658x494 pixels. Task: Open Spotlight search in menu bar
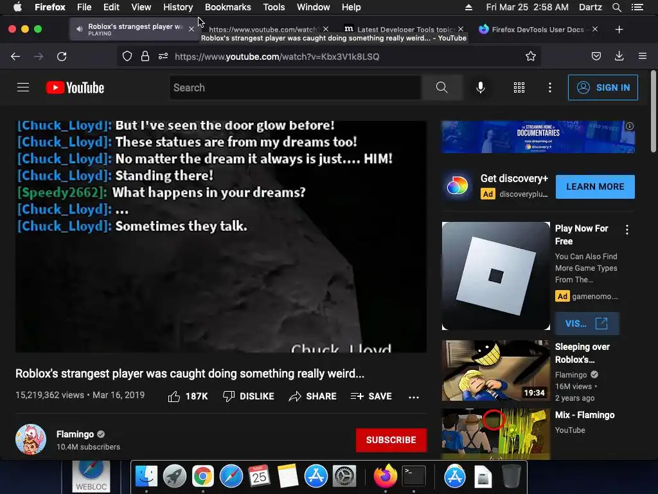616,7
